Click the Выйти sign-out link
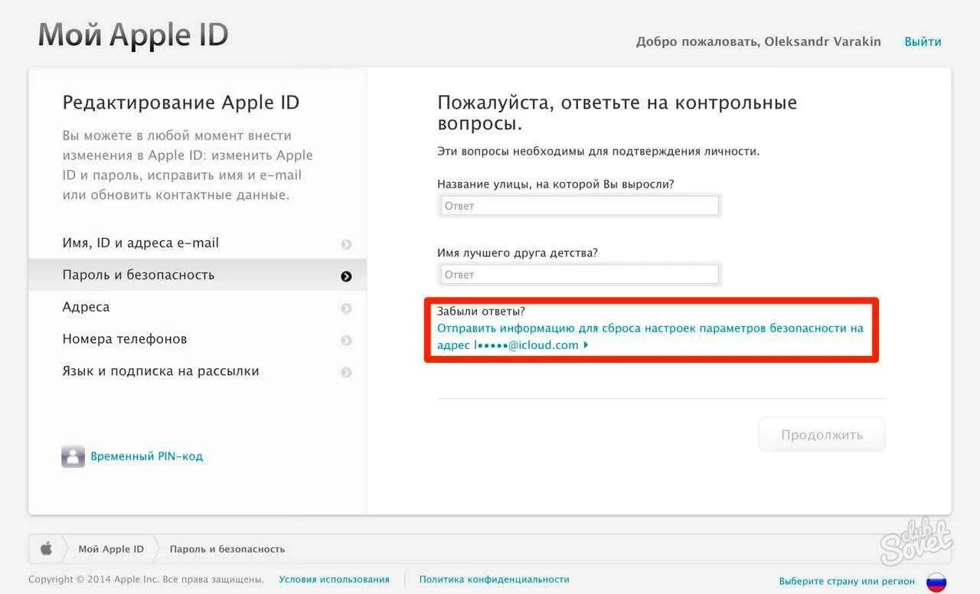The height and width of the screenshot is (594, 980). [x=923, y=41]
